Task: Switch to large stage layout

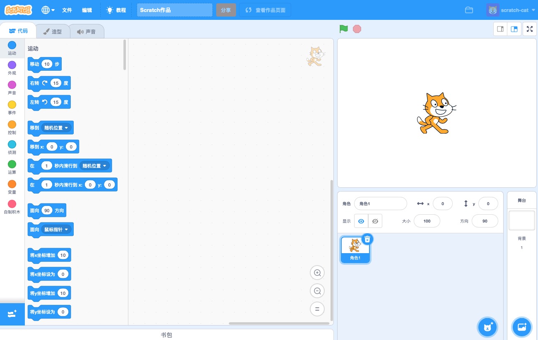Action: [x=514, y=29]
